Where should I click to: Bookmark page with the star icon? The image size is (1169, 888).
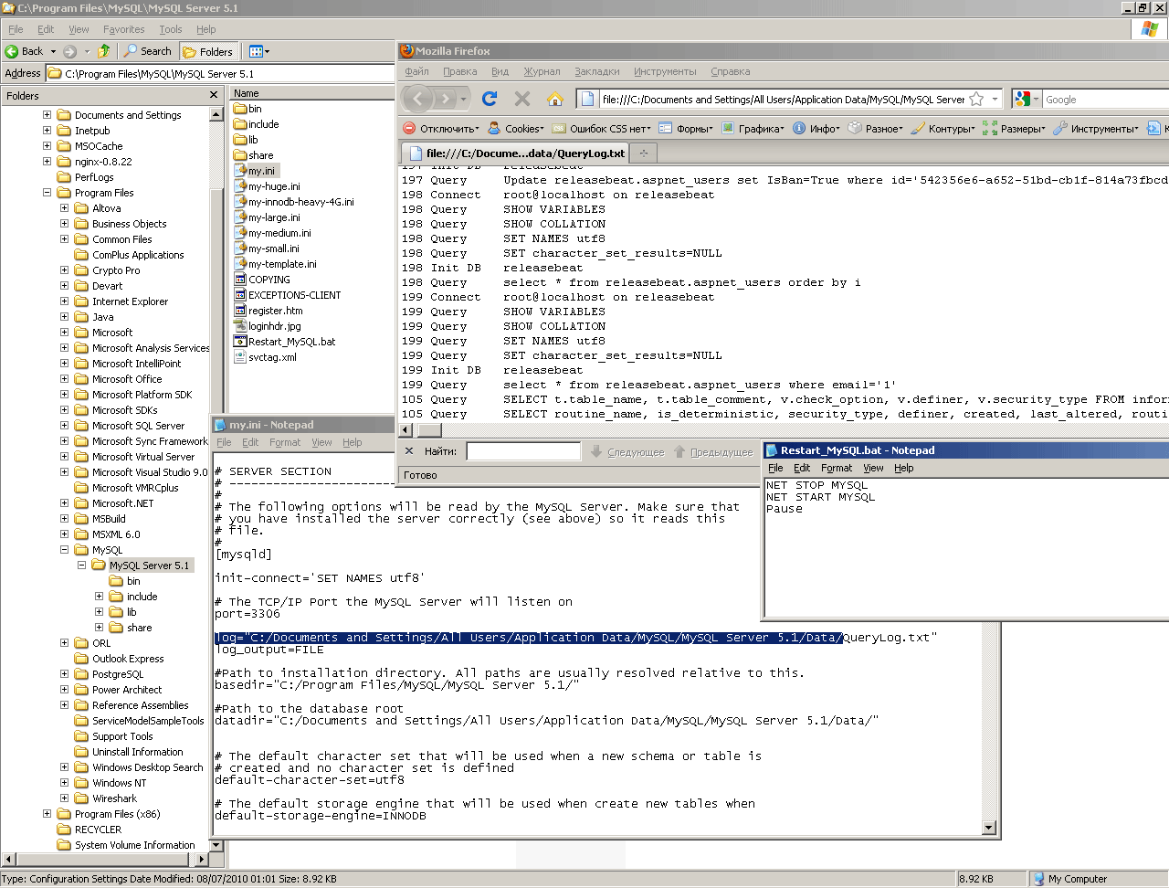(x=976, y=99)
